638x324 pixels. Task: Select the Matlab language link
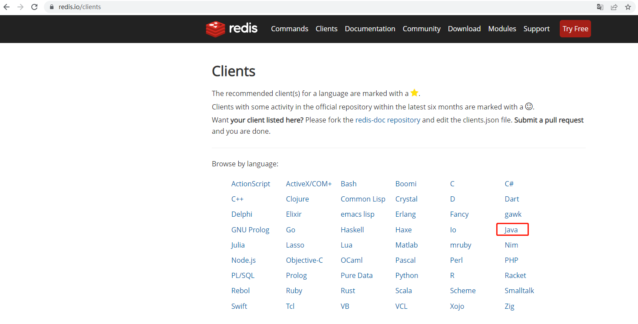pyautogui.click(x=407, y=245)
